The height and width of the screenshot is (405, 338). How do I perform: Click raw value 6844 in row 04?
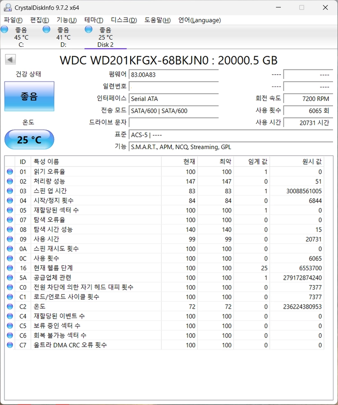tap(315, 200)
